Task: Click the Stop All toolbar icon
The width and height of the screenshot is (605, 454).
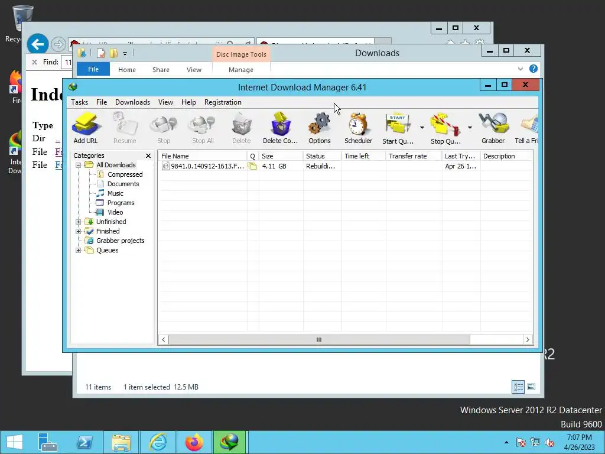Action: pyautogui.click(x=203, y=128)
